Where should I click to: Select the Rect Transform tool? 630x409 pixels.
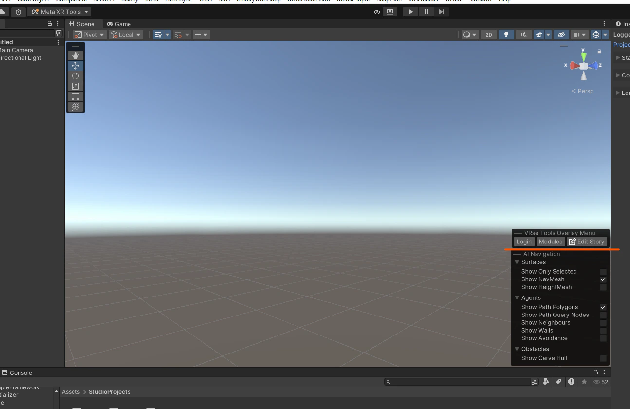pos(75,96)
